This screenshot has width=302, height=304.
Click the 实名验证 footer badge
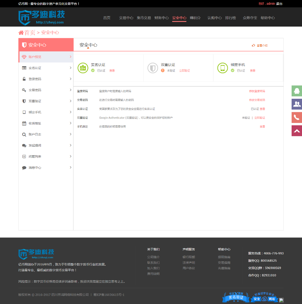point(236,297)
